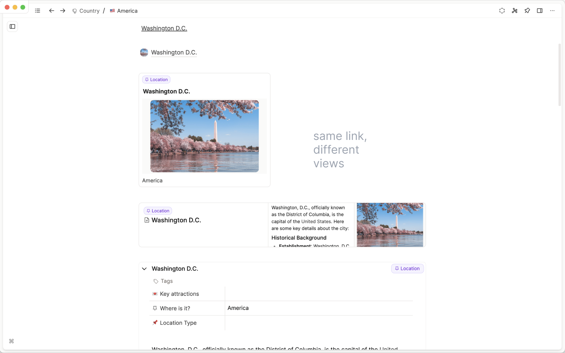Click the empty Key attractions value field

[319, 294]
